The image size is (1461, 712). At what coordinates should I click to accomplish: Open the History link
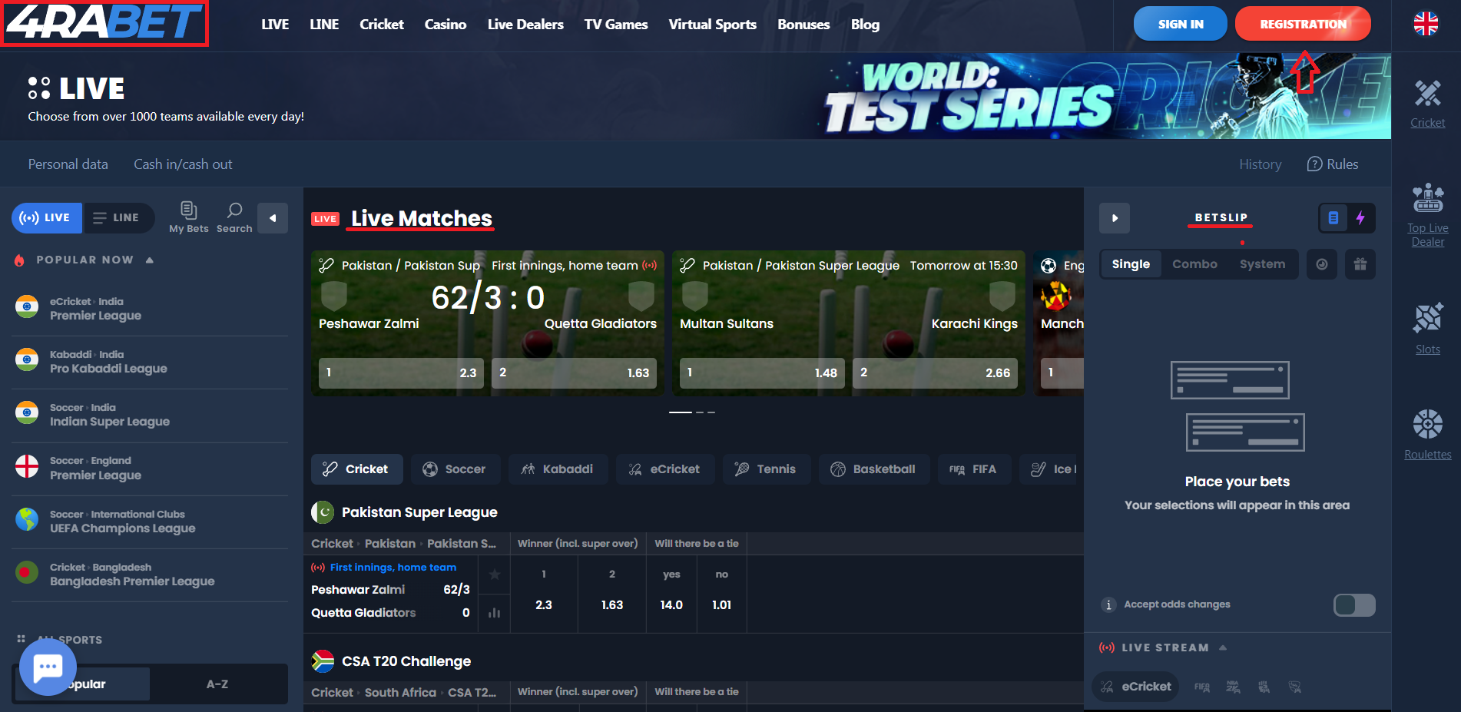coord(1260,164)
